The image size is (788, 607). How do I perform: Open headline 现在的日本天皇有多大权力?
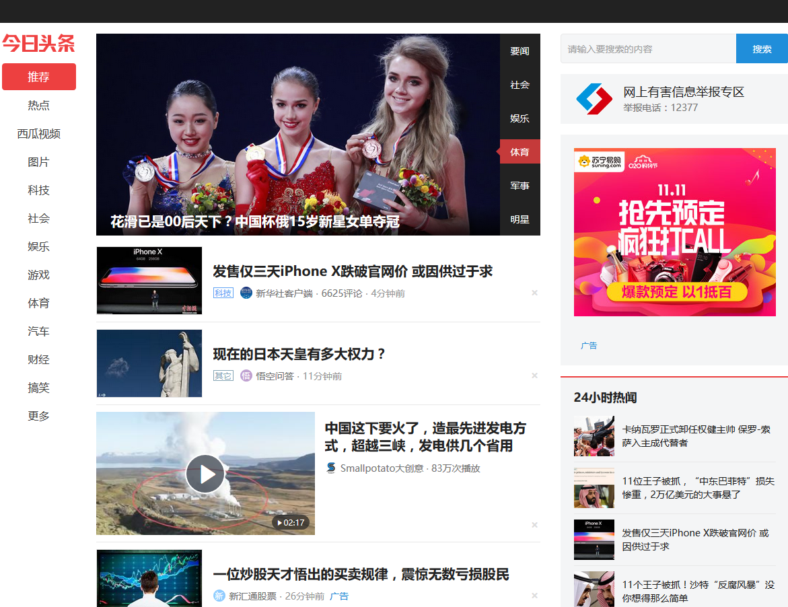click(299, 354)
